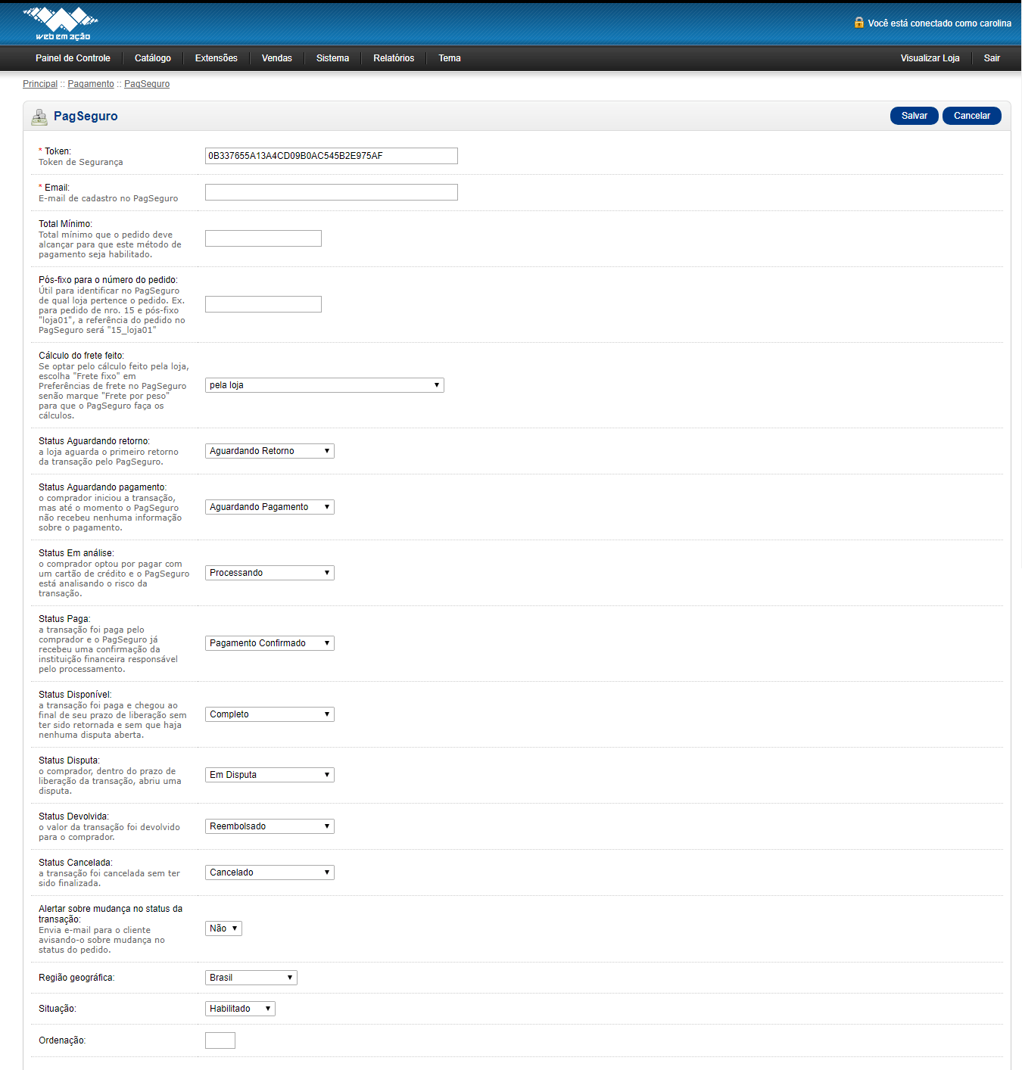
Task: Open the Catálogo menu
Action: point(153,58)
